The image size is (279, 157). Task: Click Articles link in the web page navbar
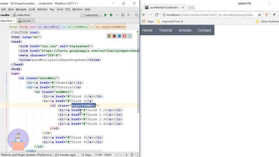pos(185,30)
